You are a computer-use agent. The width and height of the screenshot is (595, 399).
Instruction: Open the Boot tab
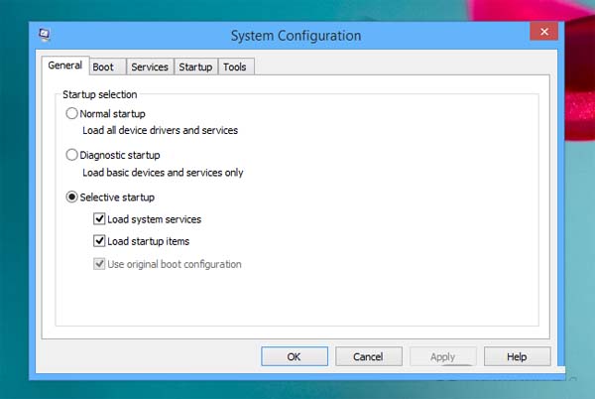[x=103, y=67]
